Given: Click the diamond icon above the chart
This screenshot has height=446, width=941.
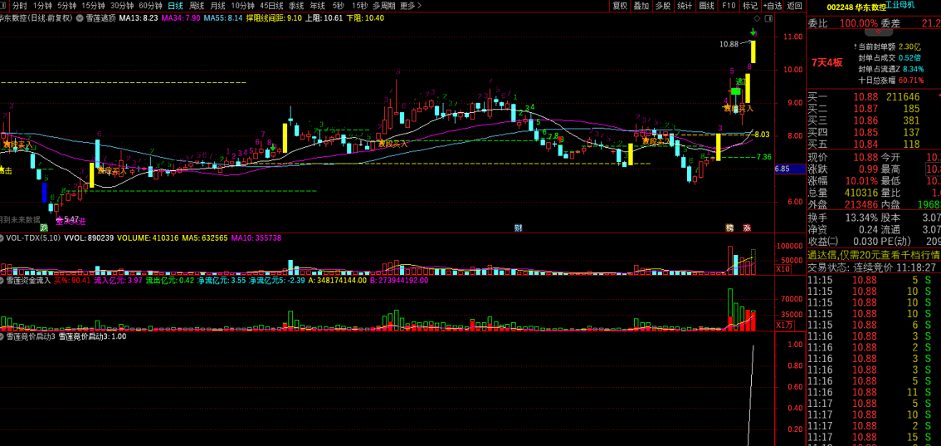Looking at the screenshot, I should point(757,18).
